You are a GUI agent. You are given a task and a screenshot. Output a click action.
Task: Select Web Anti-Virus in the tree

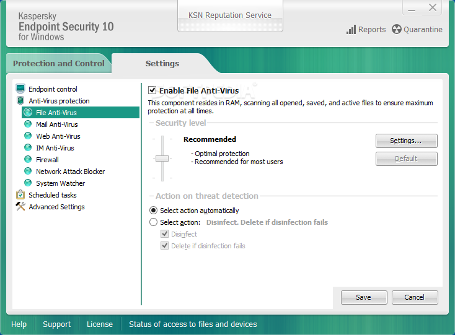coord(58,136)
